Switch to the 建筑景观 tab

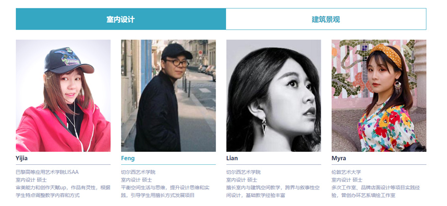[x=326, y=19]
